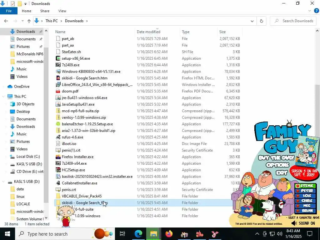Expand the ribbon chevron
This screenshot has height=240, width=320.
[310, 11]
